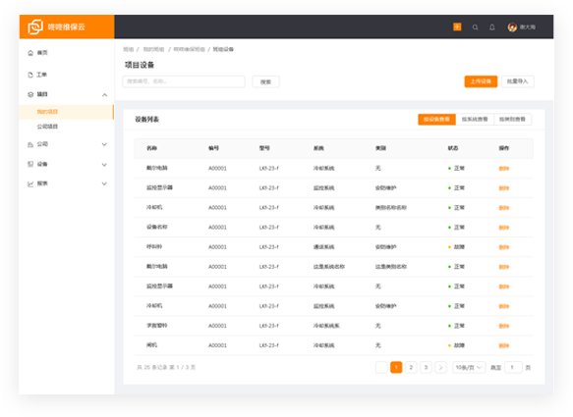Click the orange app logo
The width and height of the screenshot is (573, 417).
click(x=35, y=26)
